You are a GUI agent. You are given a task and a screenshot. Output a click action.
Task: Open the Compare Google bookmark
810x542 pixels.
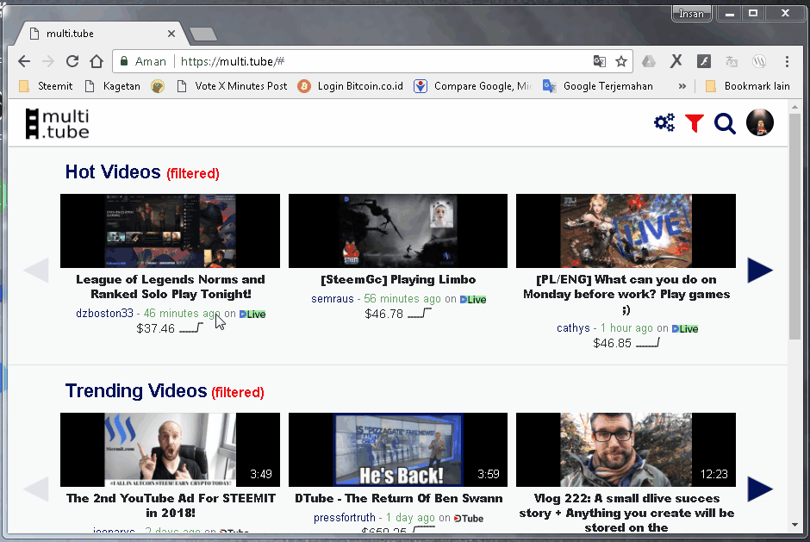click(x=473, y=86)
